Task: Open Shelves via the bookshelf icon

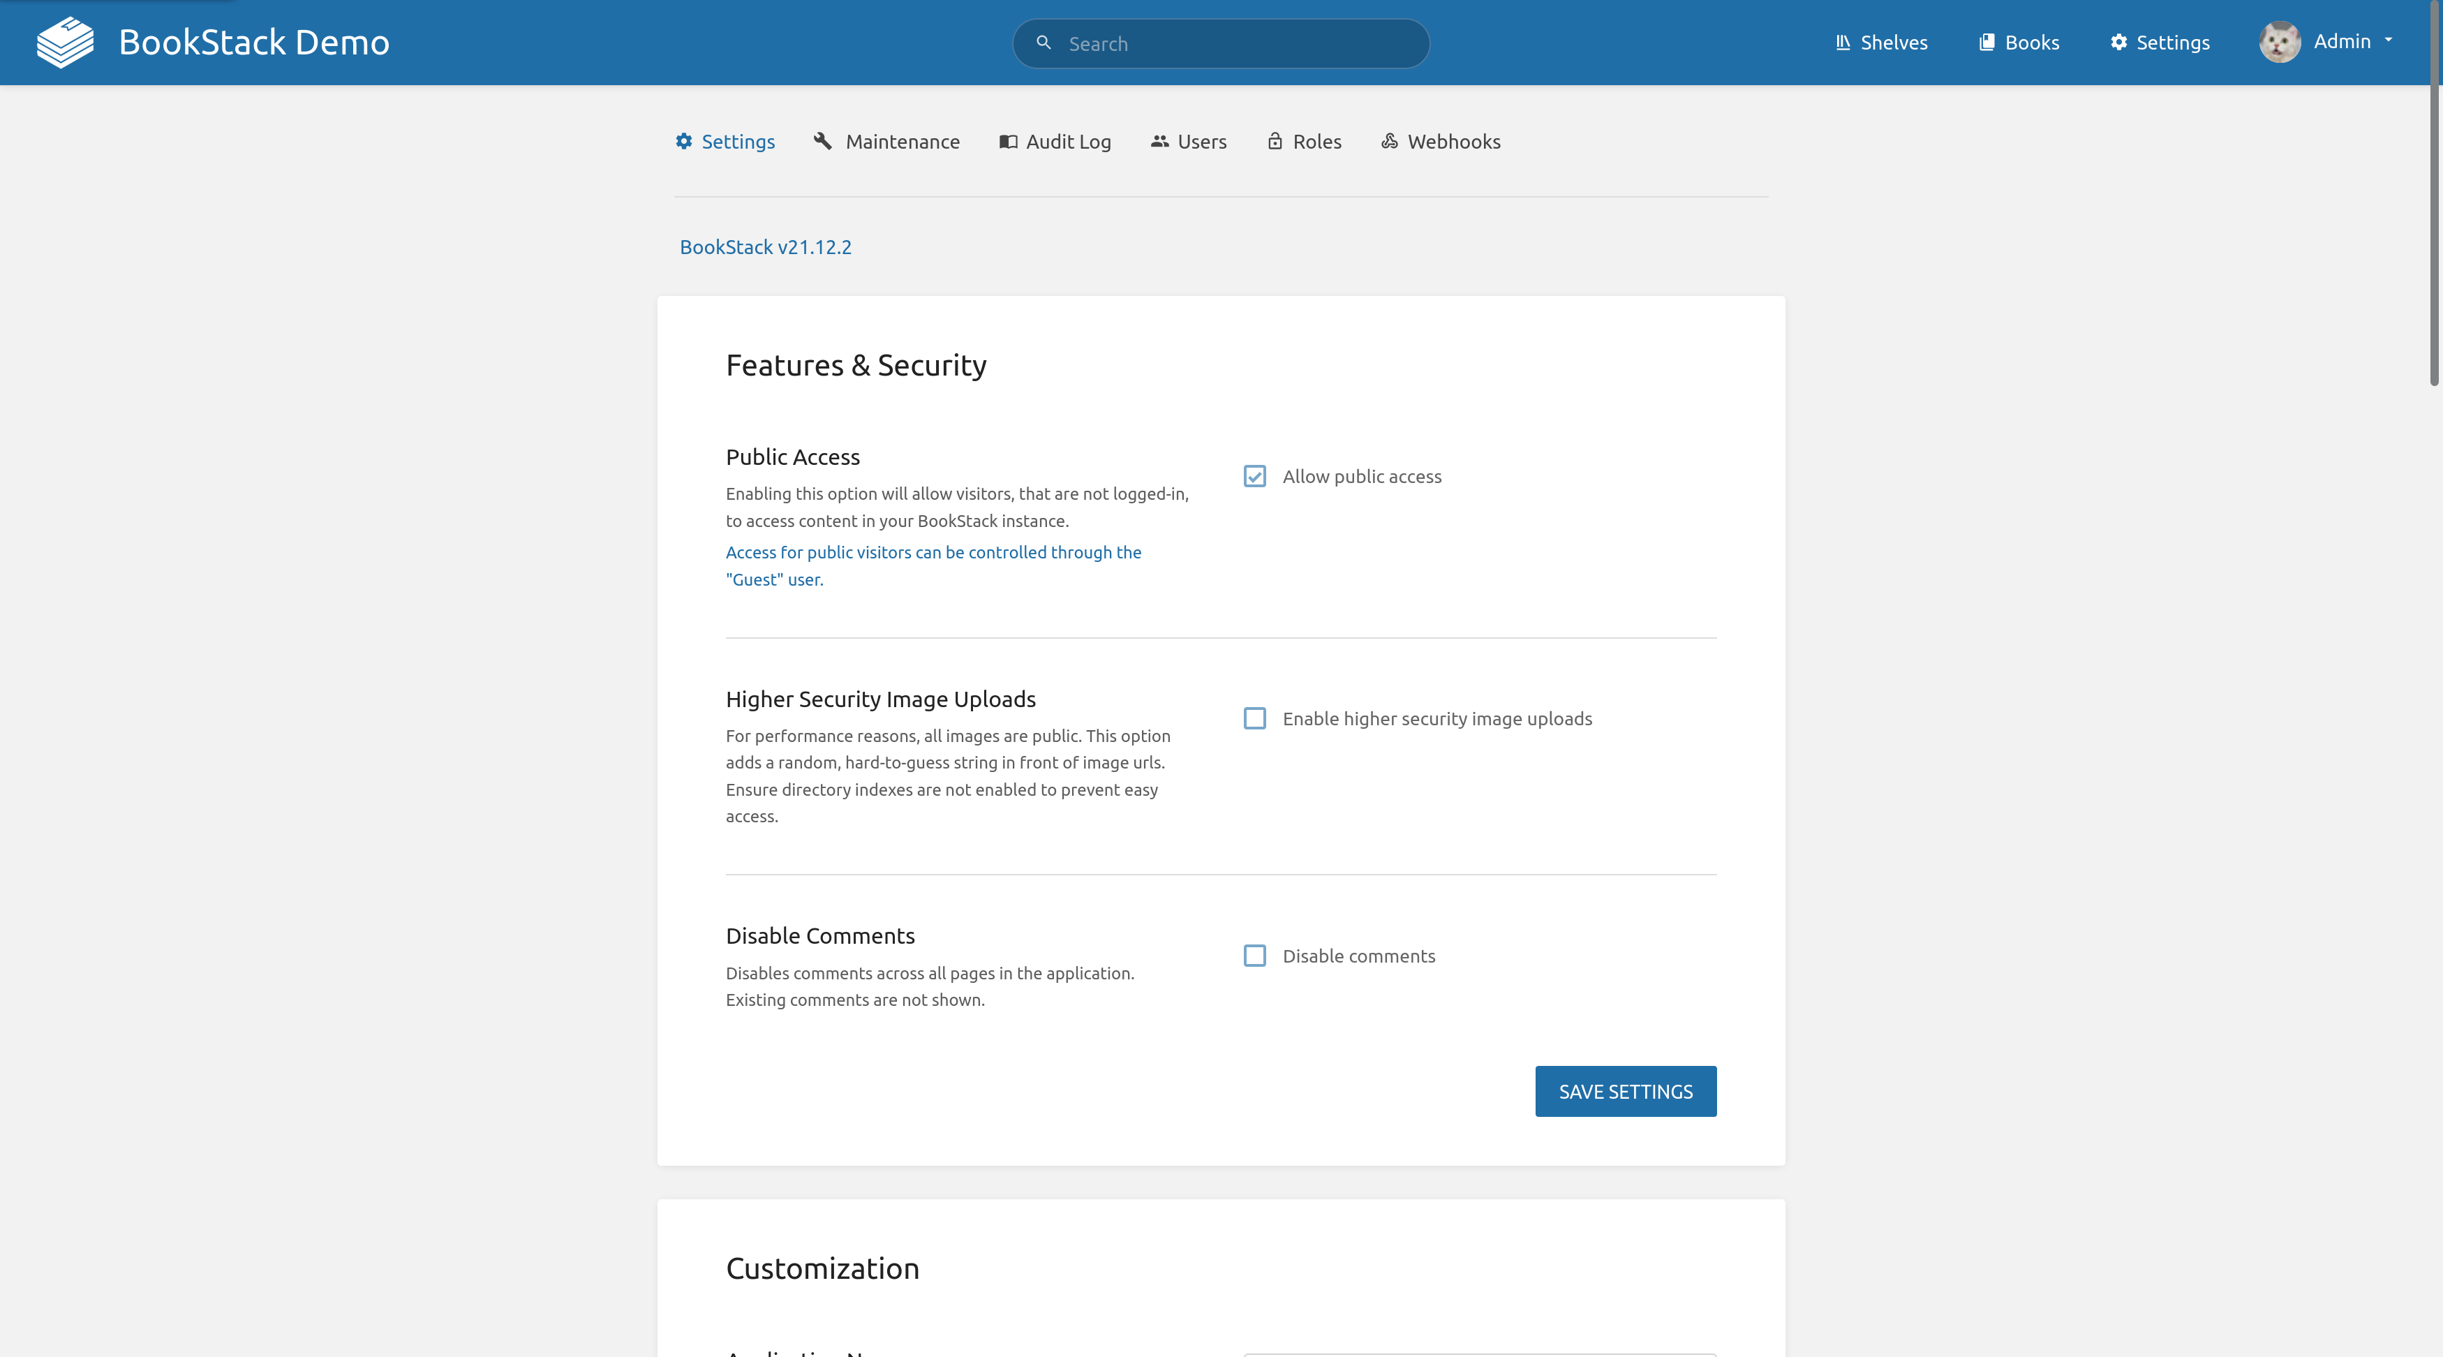Action: (1843, 42)
